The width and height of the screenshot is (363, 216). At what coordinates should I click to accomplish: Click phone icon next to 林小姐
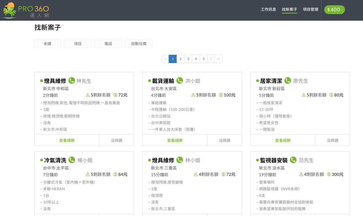coord(180,160)
